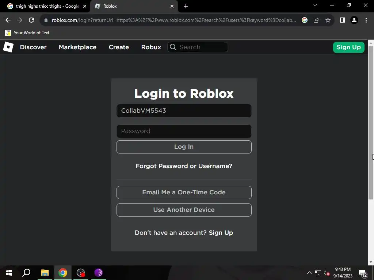Image resolution: width=374 pixels, height=280 pixels.
Task: Open the Chrome three-dot menu
Action: point(366,20)
